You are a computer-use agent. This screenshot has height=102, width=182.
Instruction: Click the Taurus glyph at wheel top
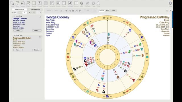(107, 18)
